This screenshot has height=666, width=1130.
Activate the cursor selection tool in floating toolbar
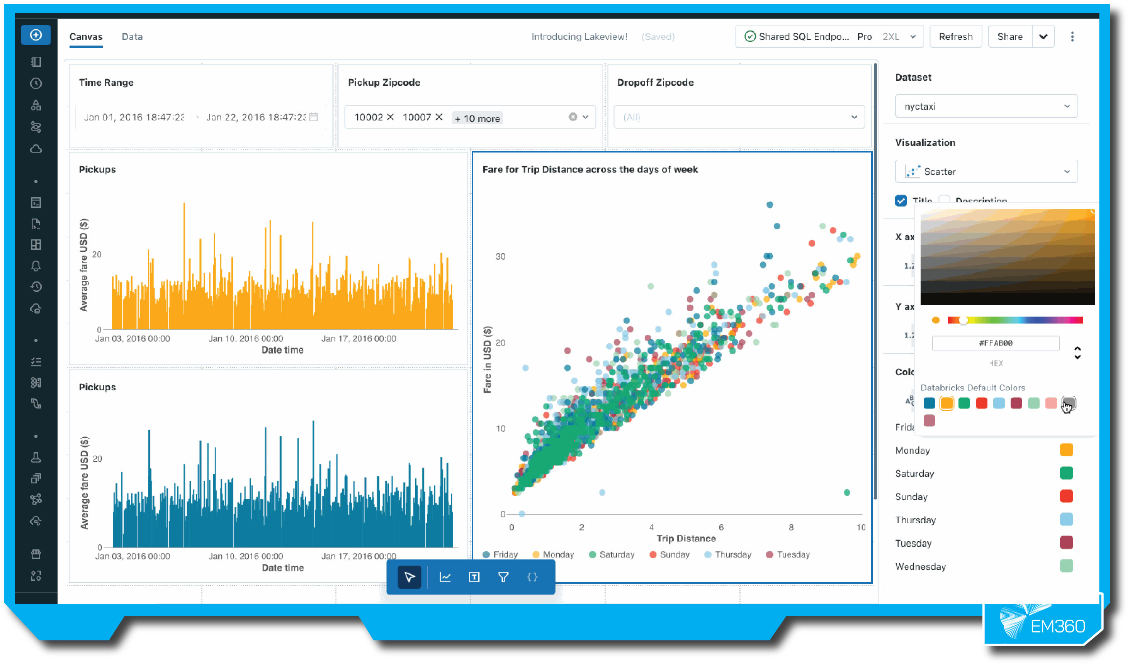(410, 578)
